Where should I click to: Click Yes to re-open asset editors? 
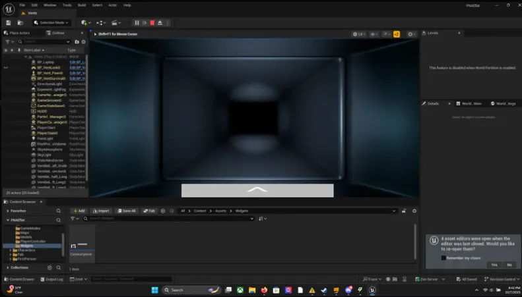pos(494,265)
